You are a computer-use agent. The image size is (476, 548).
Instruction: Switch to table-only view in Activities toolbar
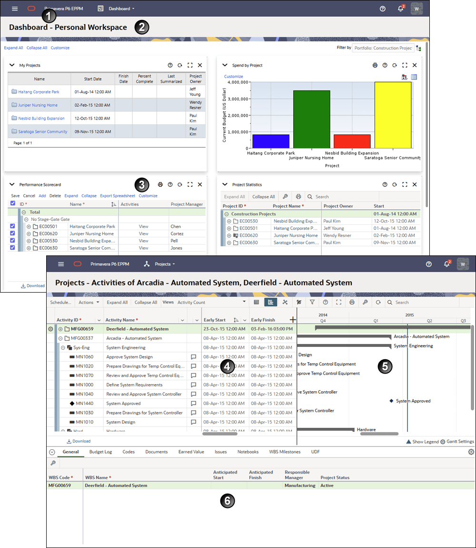tap(257, 302)
